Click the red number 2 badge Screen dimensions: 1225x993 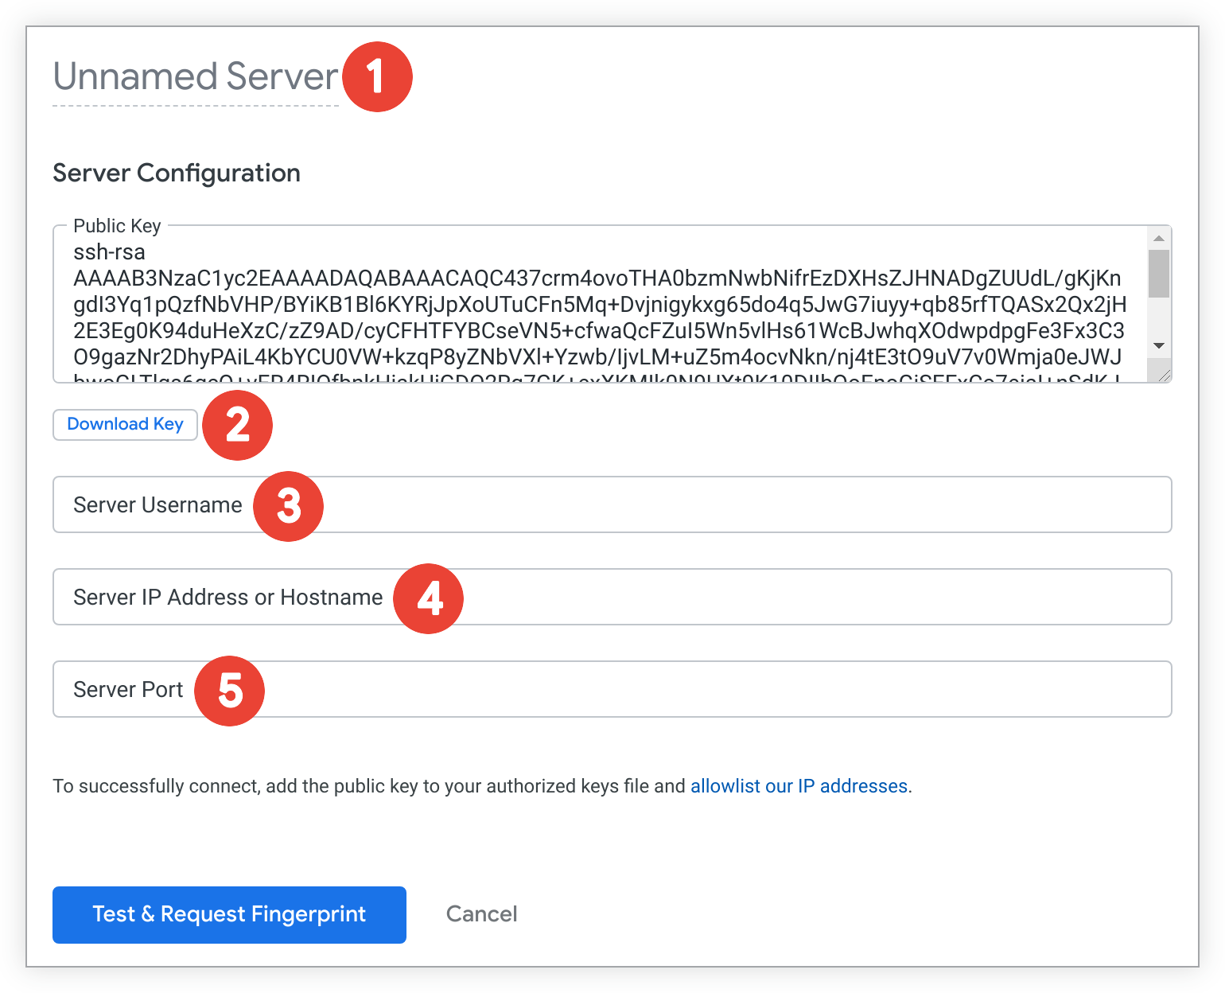237,425
